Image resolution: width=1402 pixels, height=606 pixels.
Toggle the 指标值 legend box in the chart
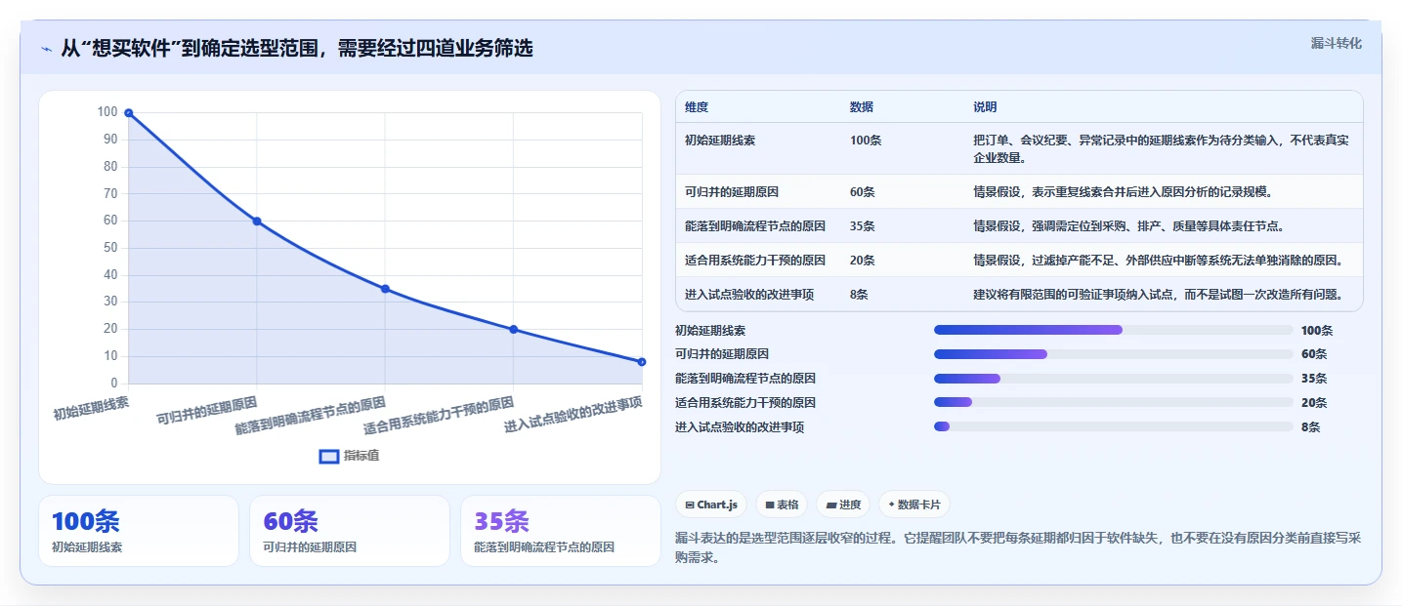point(330,456)
